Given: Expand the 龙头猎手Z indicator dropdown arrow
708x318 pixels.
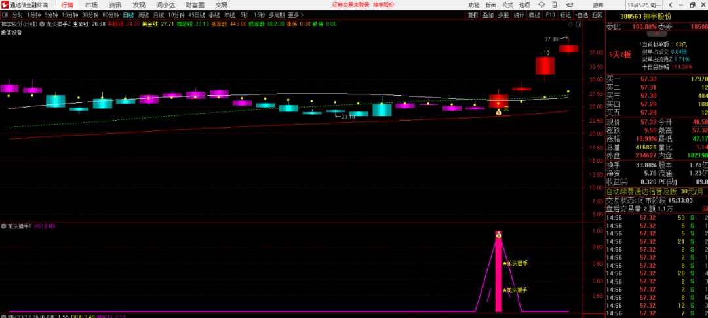Looking at the screenshot, I should 43,24.
